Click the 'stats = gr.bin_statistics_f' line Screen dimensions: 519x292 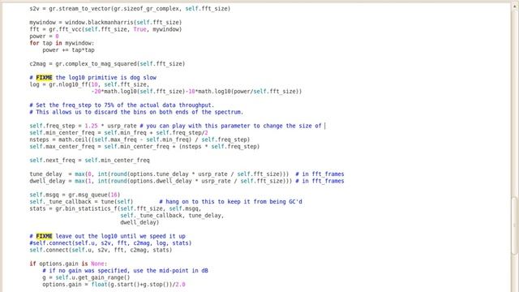115,209
